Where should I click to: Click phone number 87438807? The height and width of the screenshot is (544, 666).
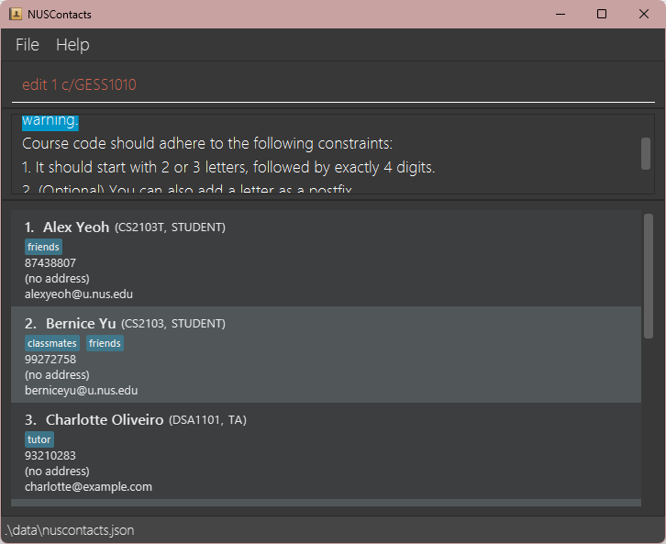pos(50,263)
